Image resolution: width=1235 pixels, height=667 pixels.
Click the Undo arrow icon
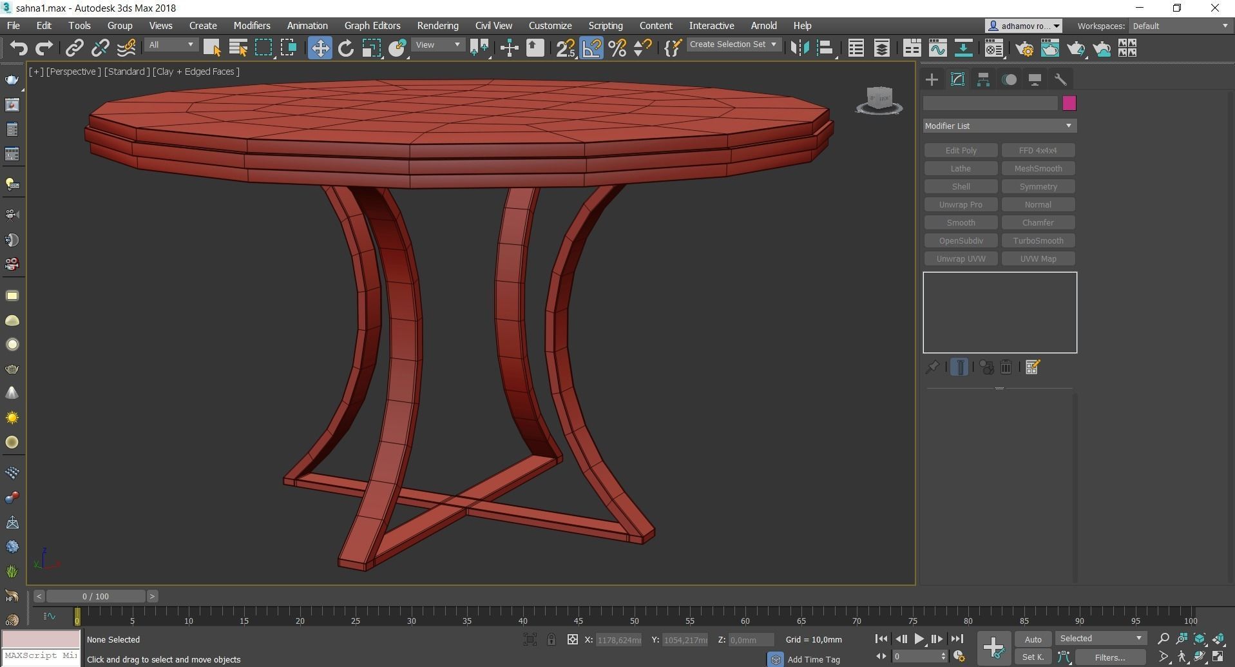coord(19,48)
